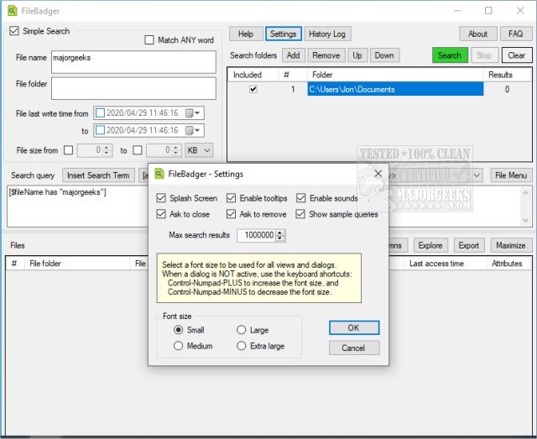Enable Match ANY word checkbox
This screenshot has height=439, width=537.
[x=149, y=40]
